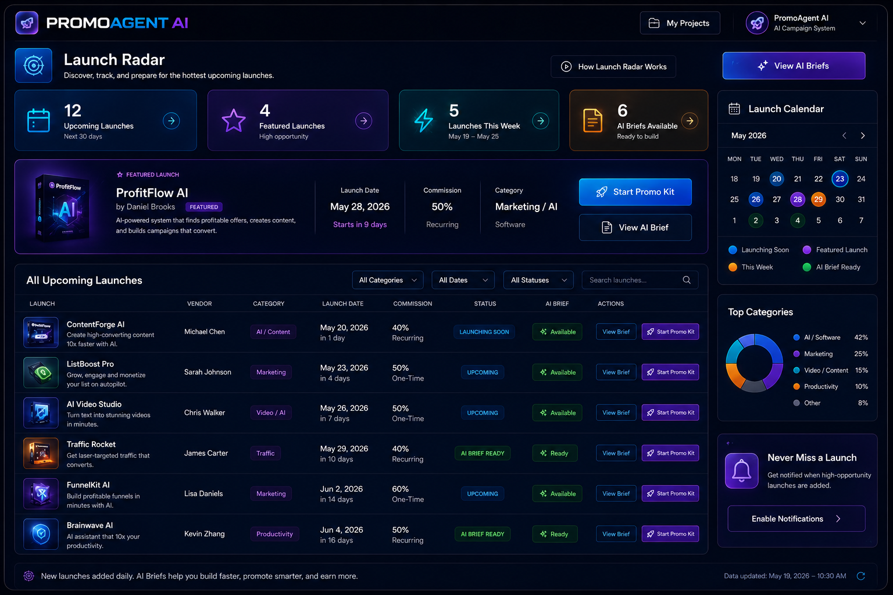Sort by the COMMISSION column header
Image resolution: width=893 pixels, height=595 pixels.
coord(413,304)
